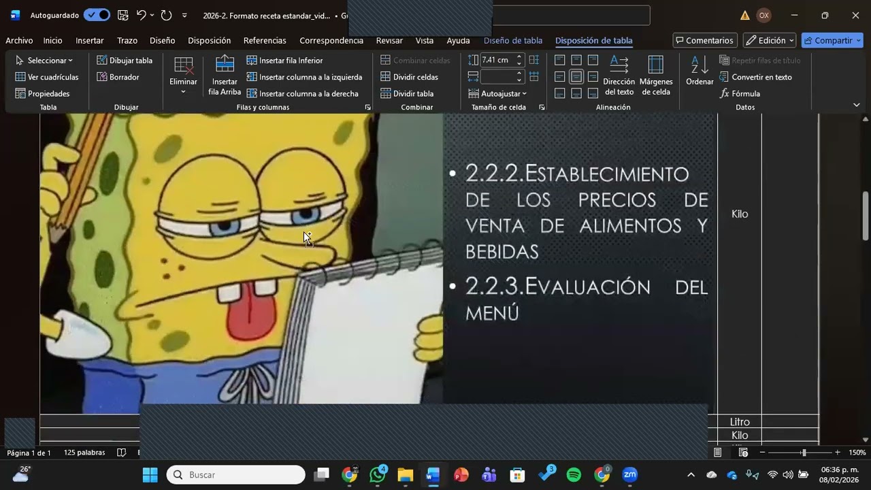The image size is (871, 490).
Task: Select align top center option
Action: [576, 60]
